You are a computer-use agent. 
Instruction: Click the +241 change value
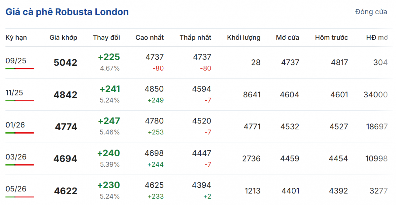tap(110, 89)
